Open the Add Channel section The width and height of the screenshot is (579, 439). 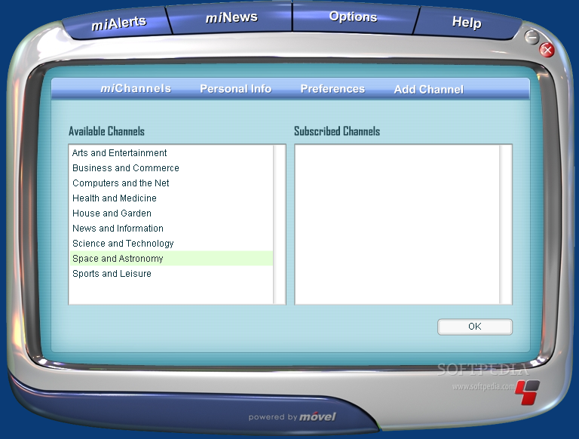pyautogui.click(x=429, y=90)
